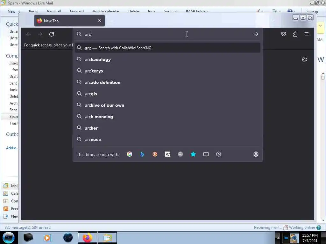Image resolution: width=326 pixels, height=244 pixels.
Task: Select the New Tab browser tab
Action: [x=69, y=21]
